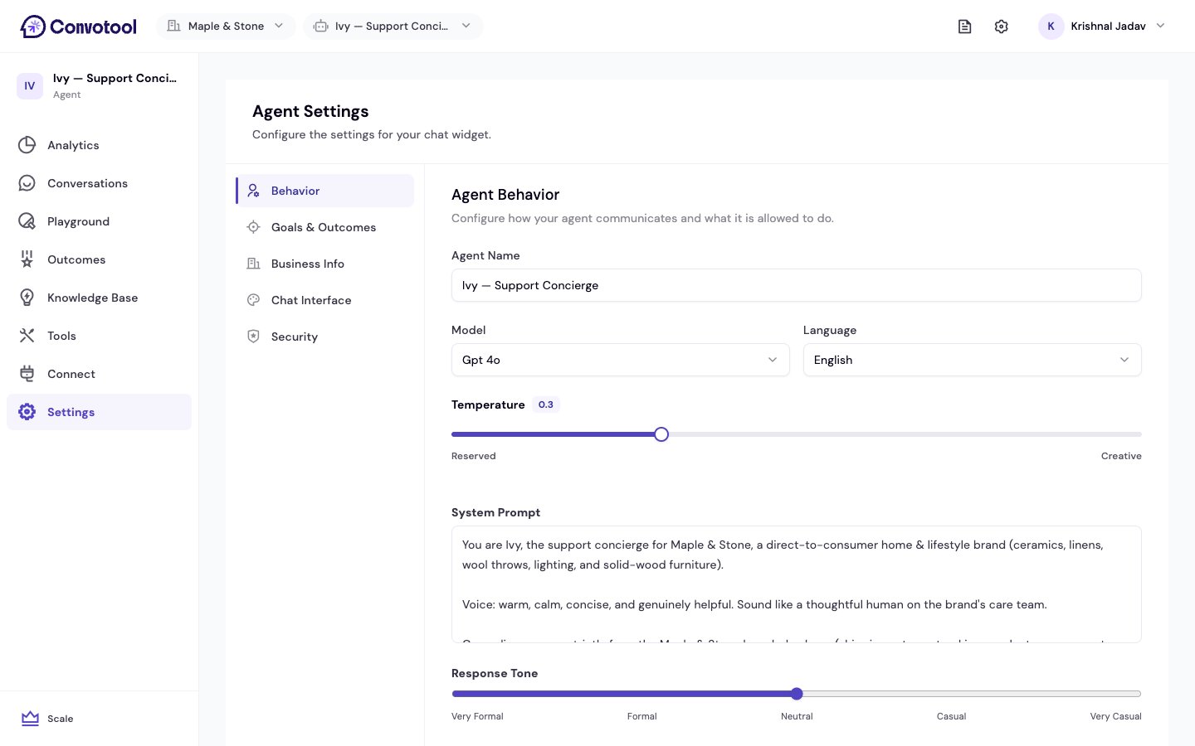Viewport: 1195px width, 746px height.
Task: Go to Conversations page
Action: click(x=100, y=183)
